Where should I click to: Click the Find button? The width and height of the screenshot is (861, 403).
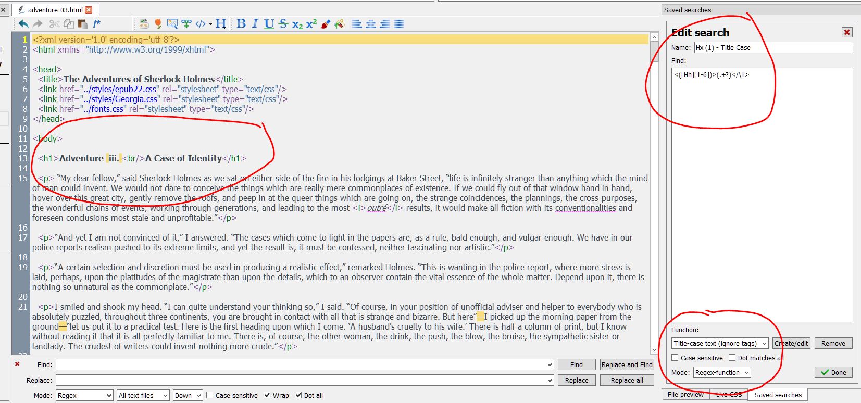(x=577, y=364)
